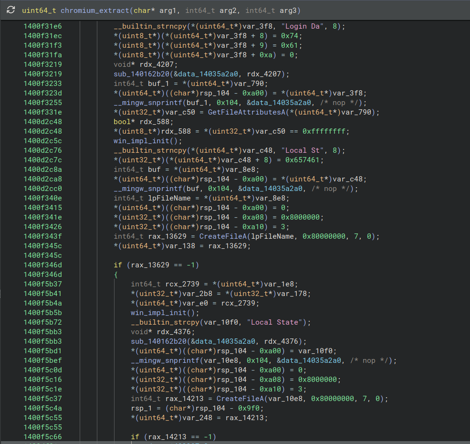This screenshot has height=444, width=470.
Task: Click address 1400d2c8a in the gutter
Action: (42, 169)
